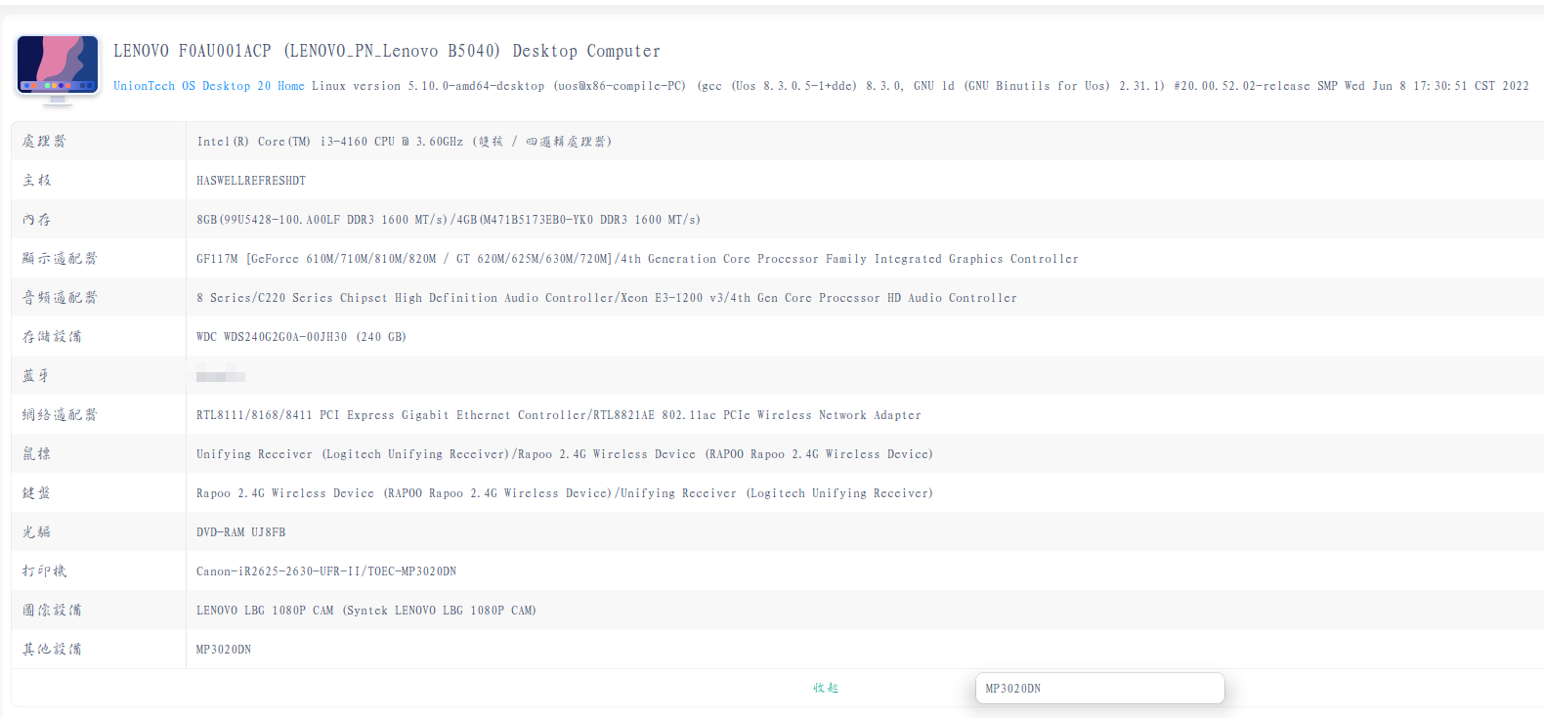Click the Intel Core i3-4160 CPU value
Image resolution: width=1544 pixels, height=718 pixels.
pyautogui.click(x=404, y=142)
